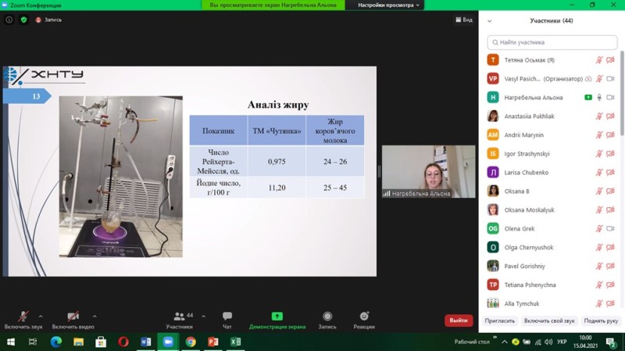This screenshot has height=351, width=625.
Task: Expand audio options arrow
Action: tap(41, 317)
